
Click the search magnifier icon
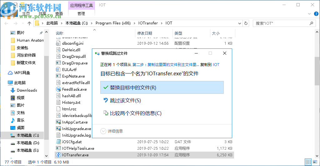click(x=311, y=23)
